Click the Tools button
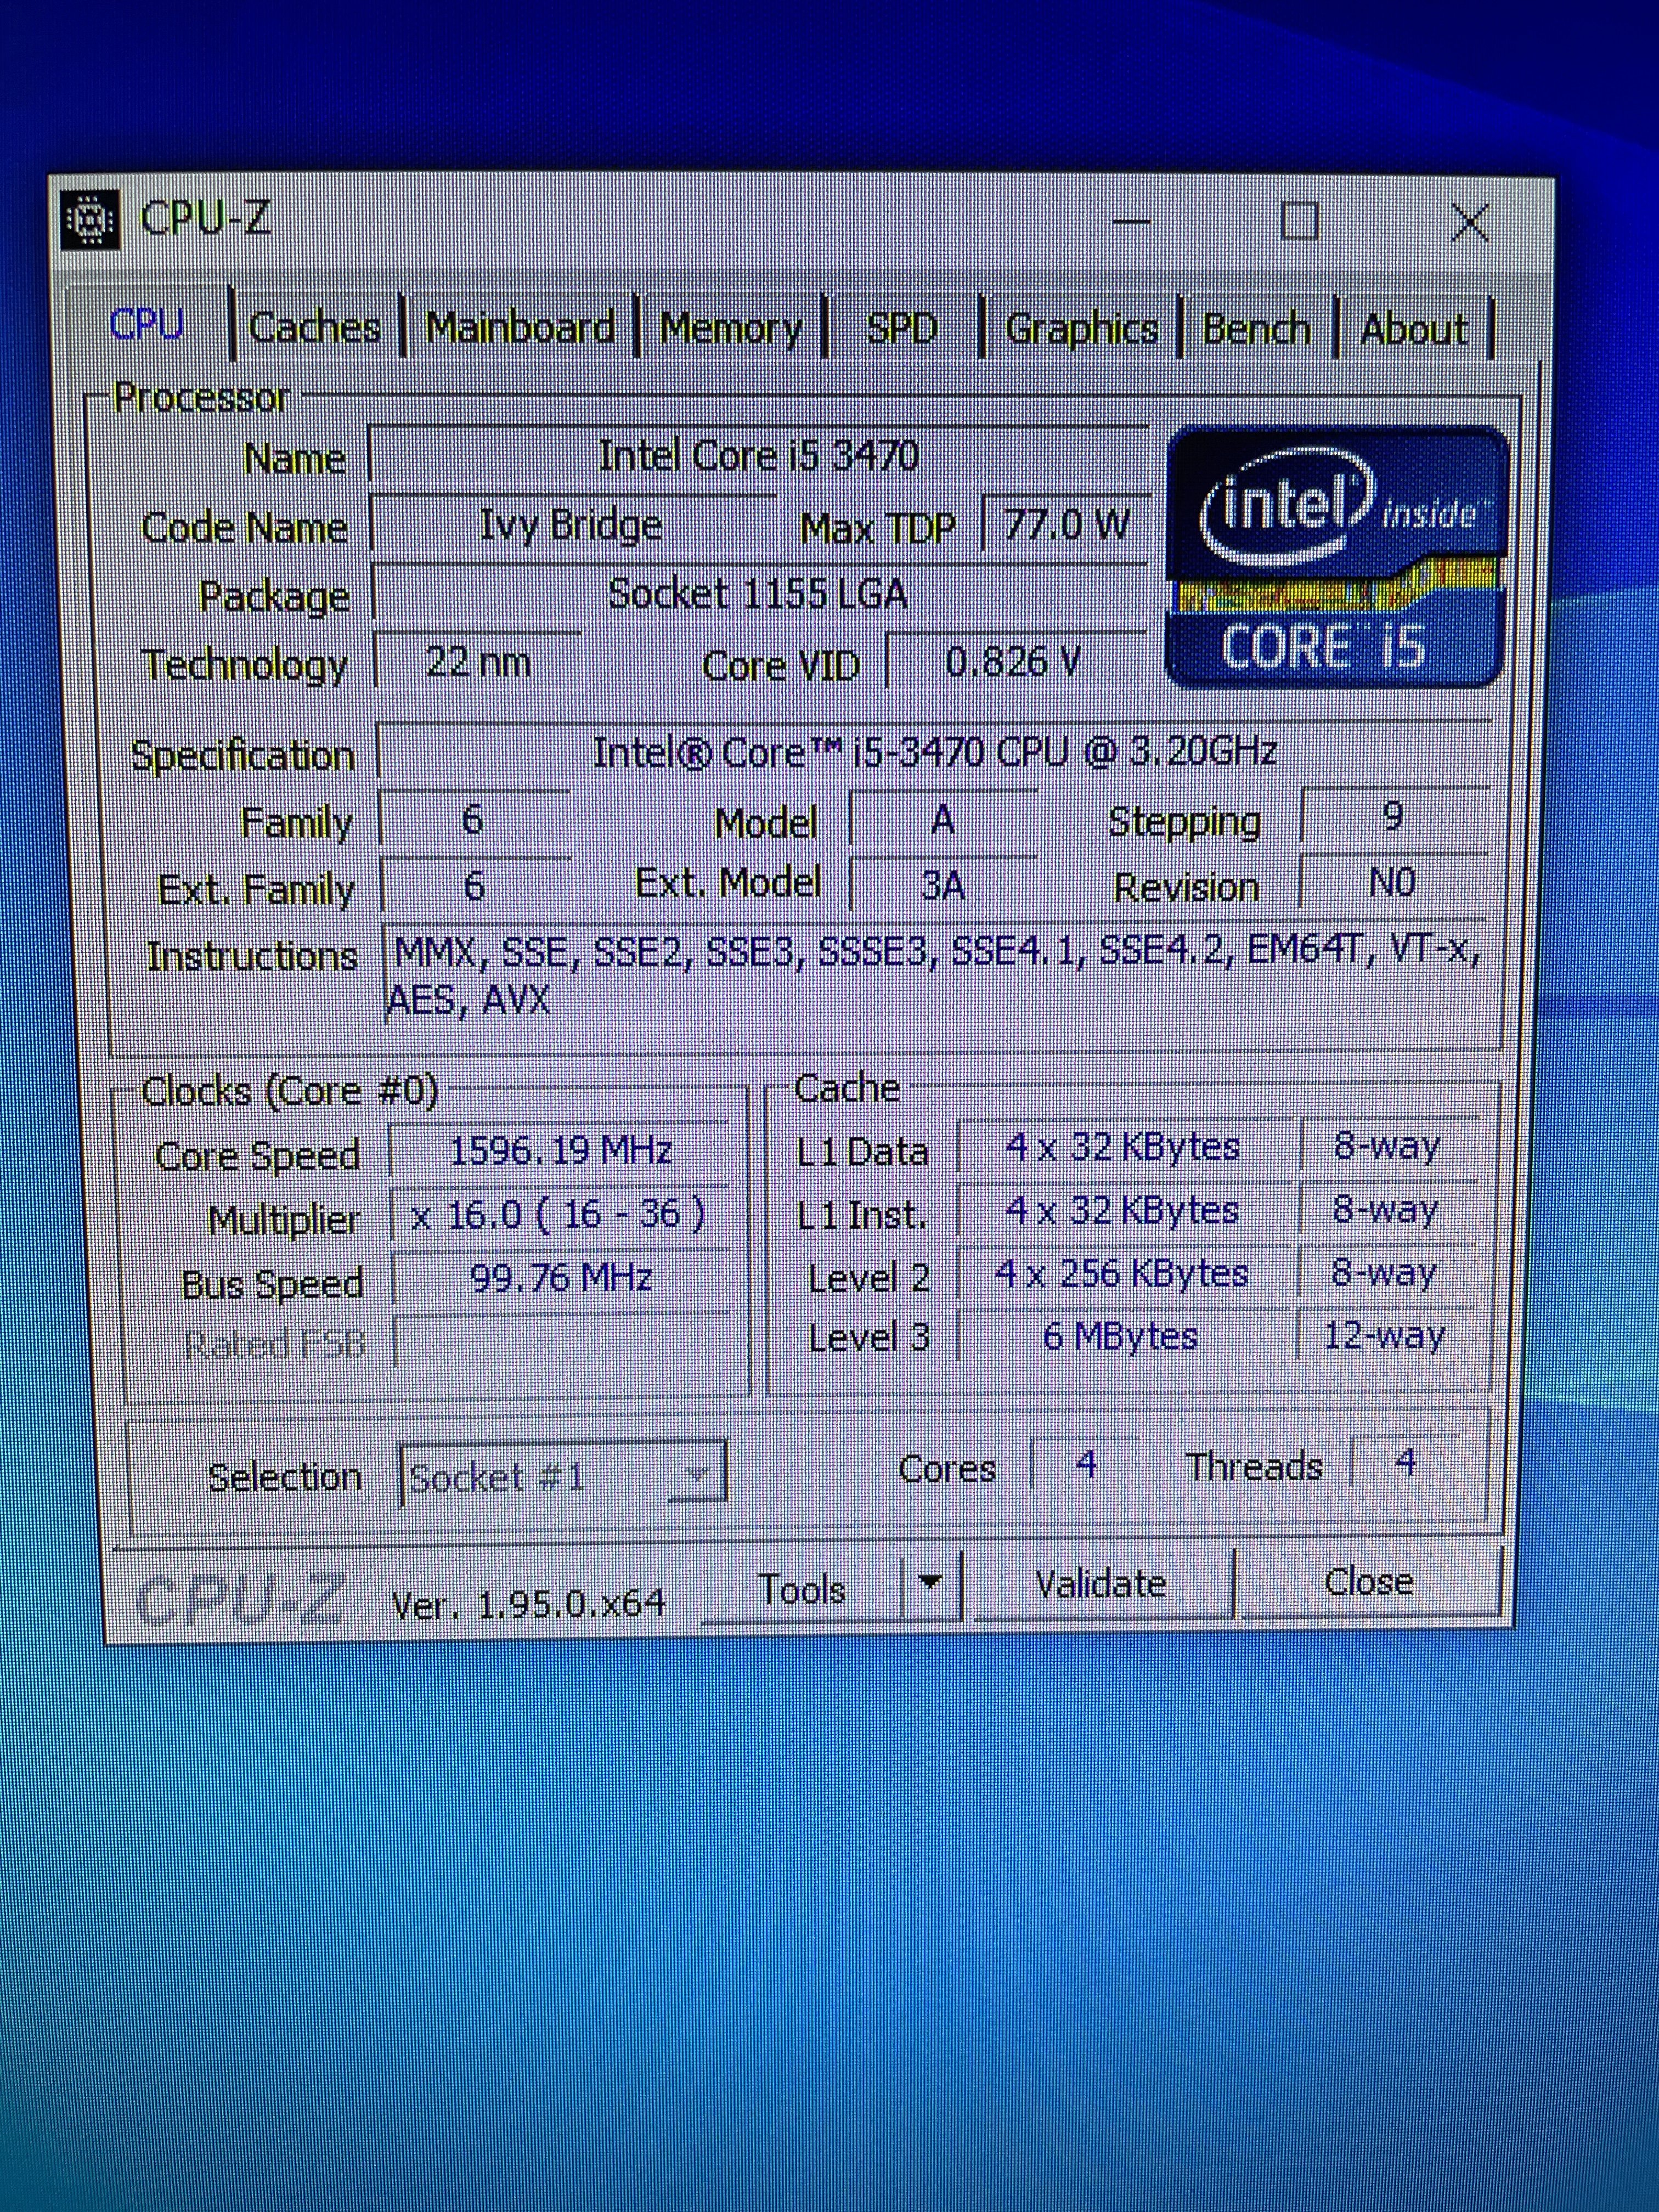 [x=802, y=1588]
